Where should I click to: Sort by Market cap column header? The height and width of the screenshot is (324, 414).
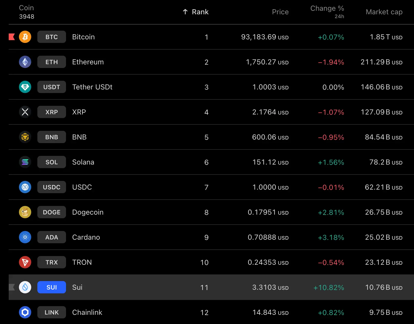pyautogui.click(x=384, y=12)
